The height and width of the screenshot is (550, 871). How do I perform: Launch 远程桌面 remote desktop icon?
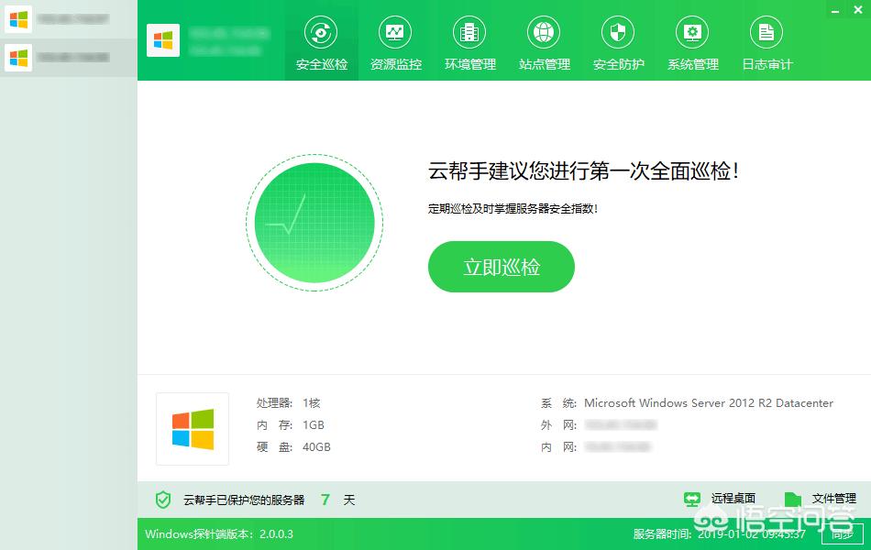point(691,497)
